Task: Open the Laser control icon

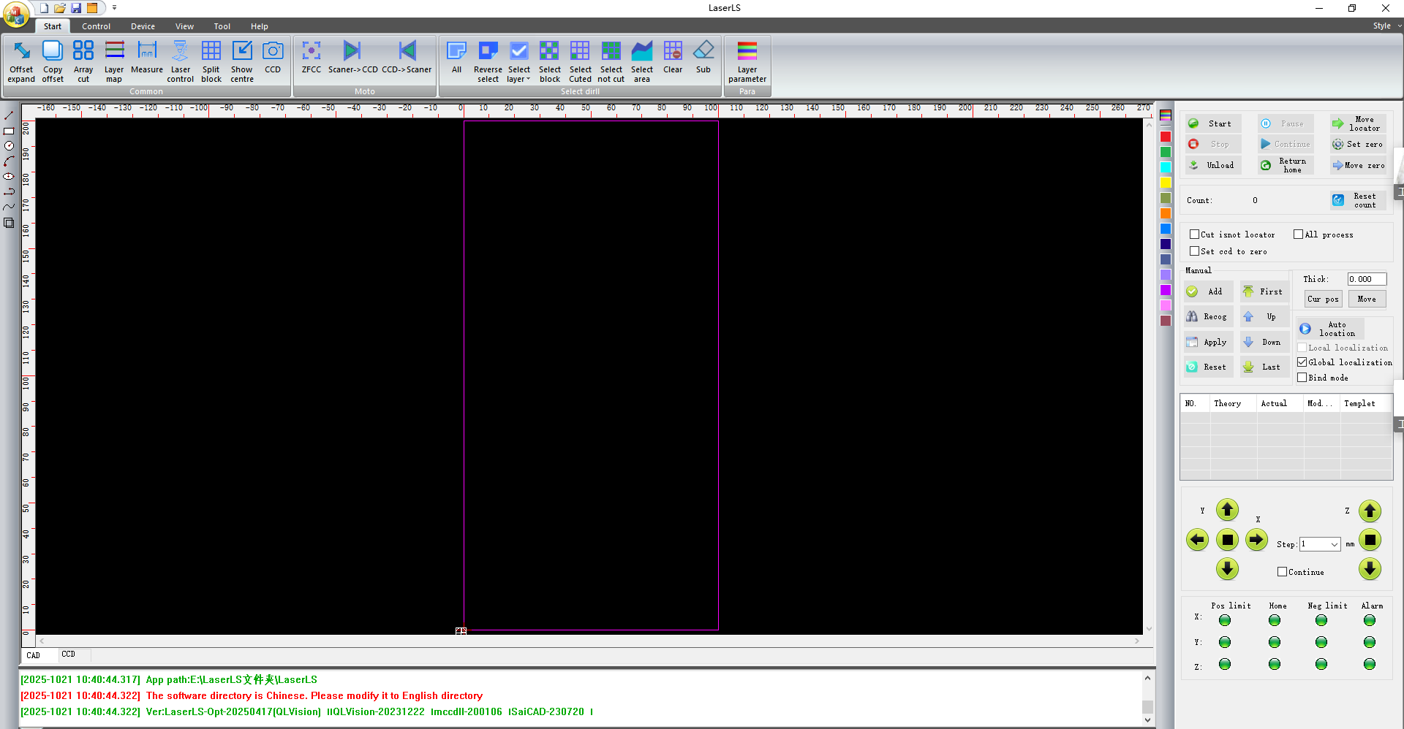Action: (180, 51)
